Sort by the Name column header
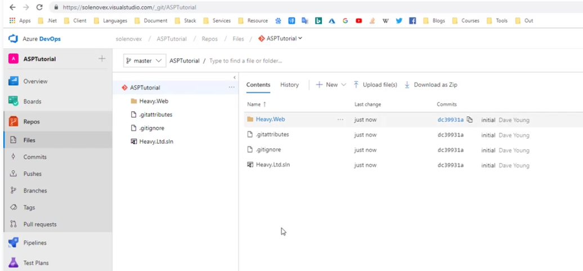 click(257, 104)
